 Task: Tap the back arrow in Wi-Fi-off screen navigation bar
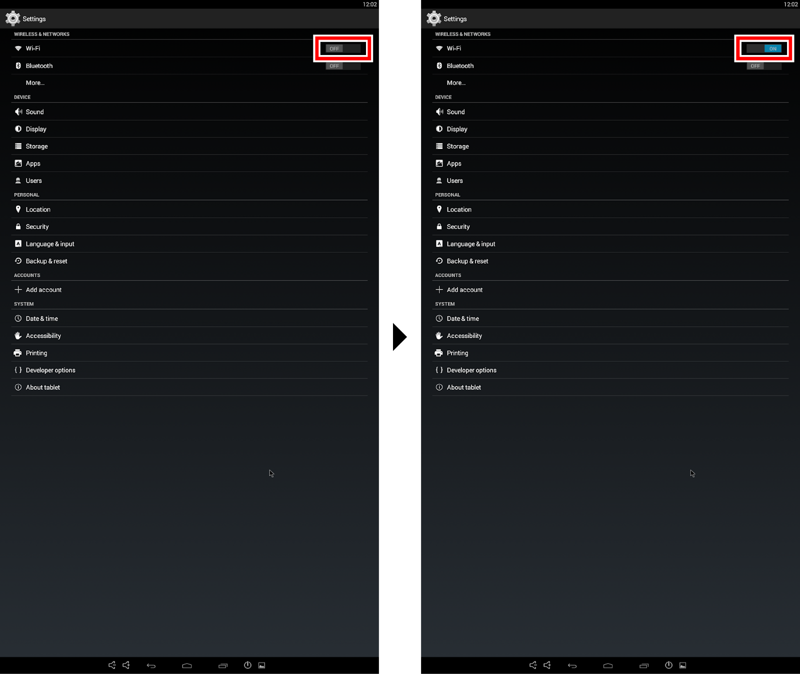tap(151, 665)
